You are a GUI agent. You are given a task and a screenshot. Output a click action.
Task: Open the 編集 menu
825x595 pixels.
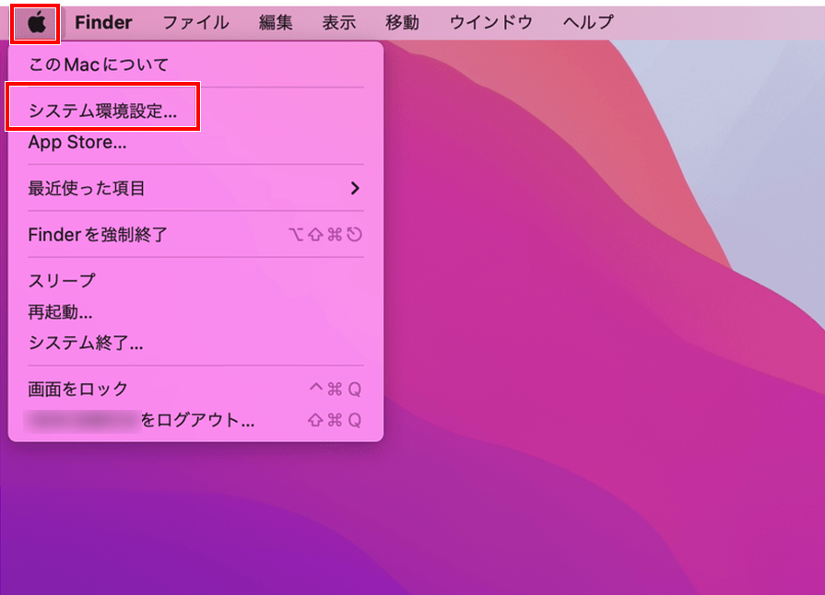click(x=276, y=23)
